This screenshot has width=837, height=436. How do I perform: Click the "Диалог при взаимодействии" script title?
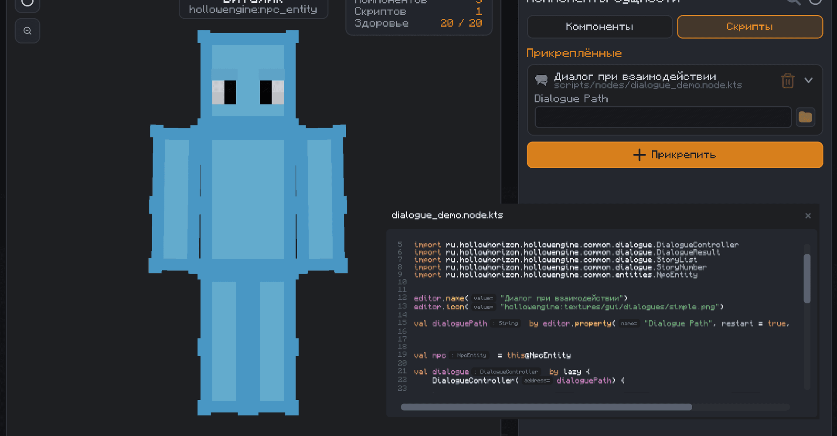pos(635,77)
